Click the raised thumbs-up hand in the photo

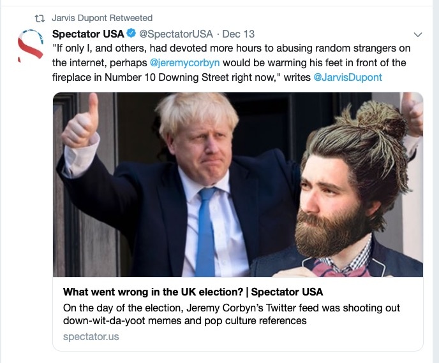pyautogui.click(x=81, y=122)
